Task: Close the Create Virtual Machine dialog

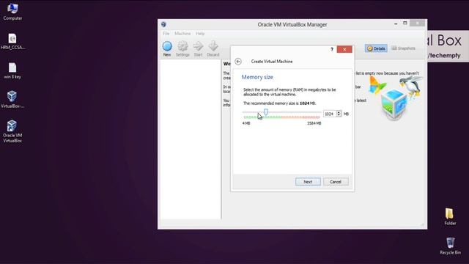Action: (344, 49)
